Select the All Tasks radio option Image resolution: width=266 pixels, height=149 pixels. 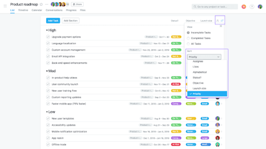click(x=188, y=44)
